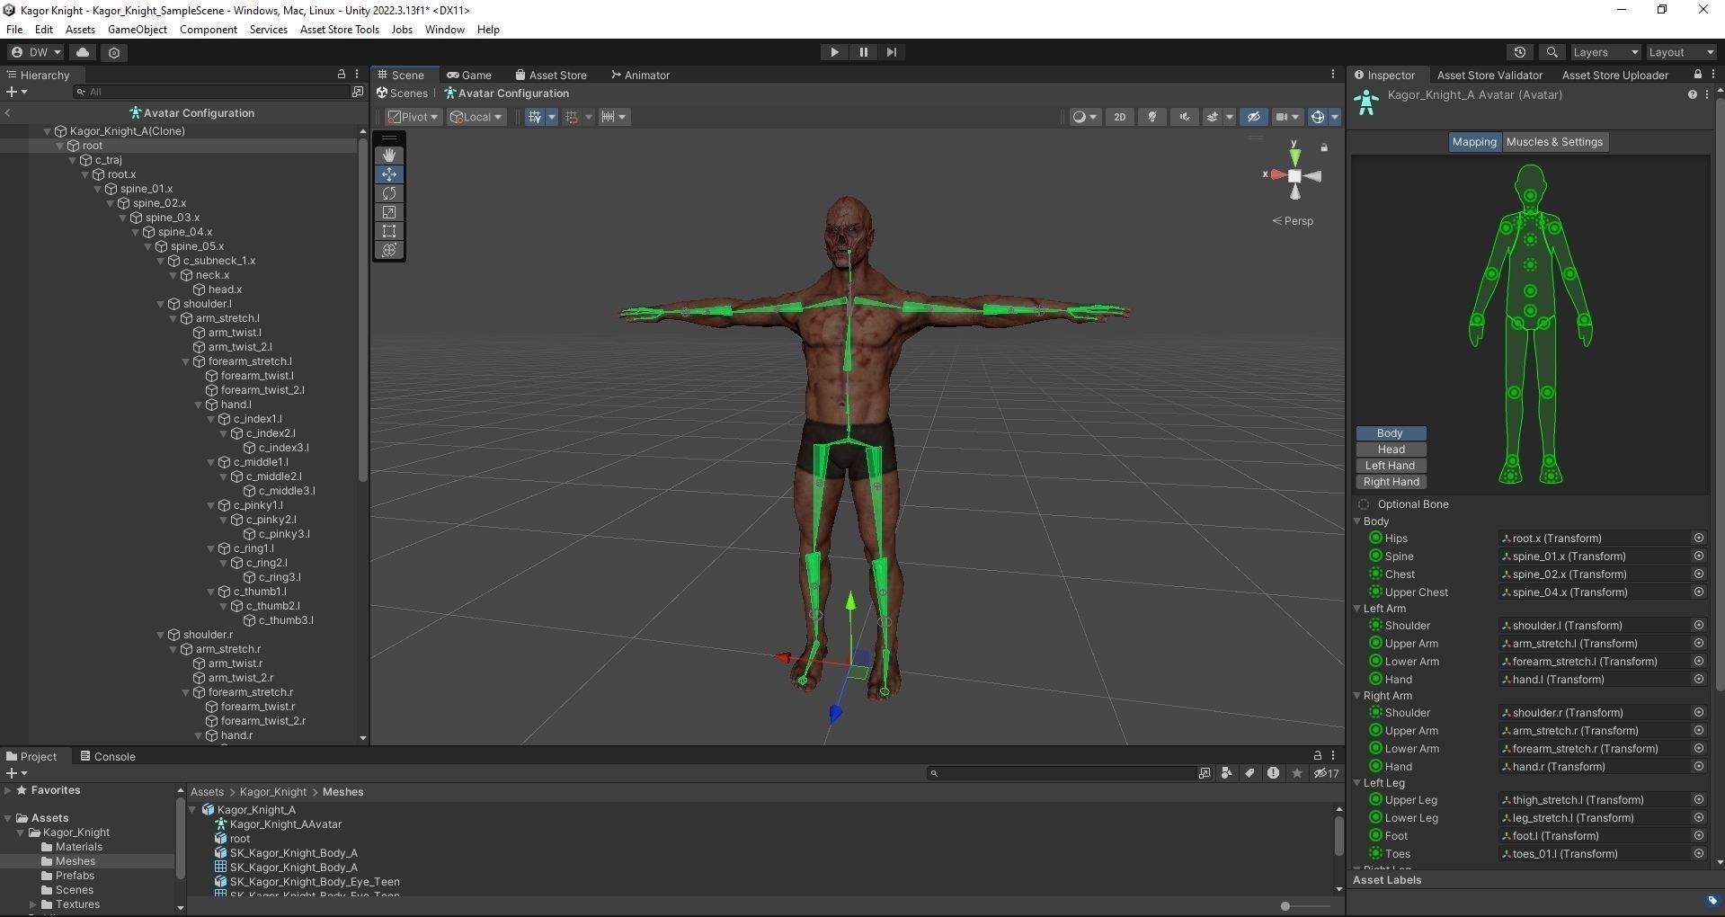Open the Scene view's three-dot options menu

click(x=1333, y=75)
